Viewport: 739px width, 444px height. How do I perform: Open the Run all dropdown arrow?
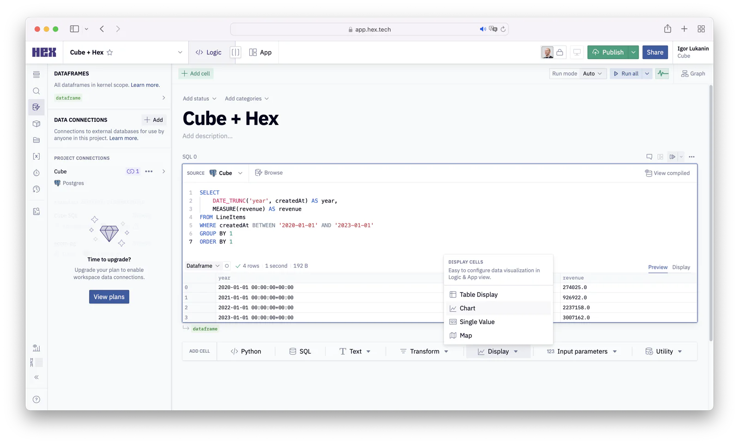pos(647,73)
